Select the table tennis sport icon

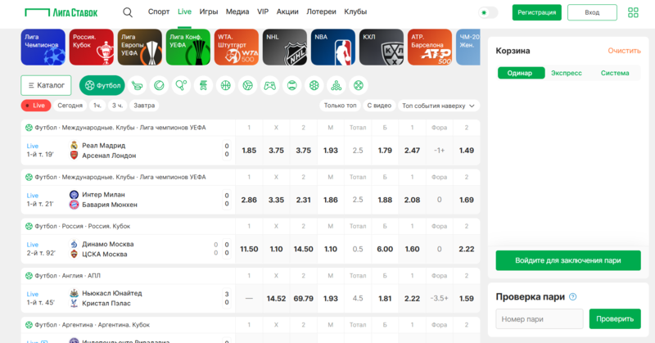(x=181, y=84)
